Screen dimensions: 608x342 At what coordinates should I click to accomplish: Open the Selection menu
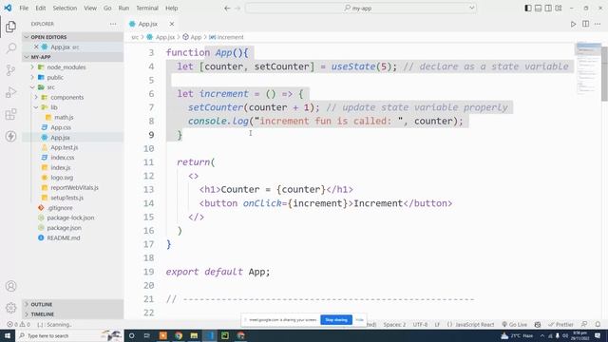[x=65, y=8]
